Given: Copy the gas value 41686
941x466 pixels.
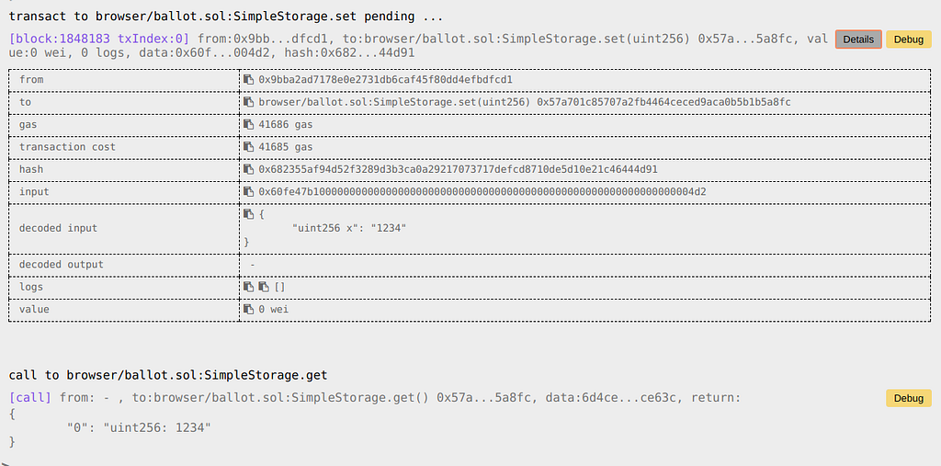Looking at the screenshot, I should tap(248, 124).
